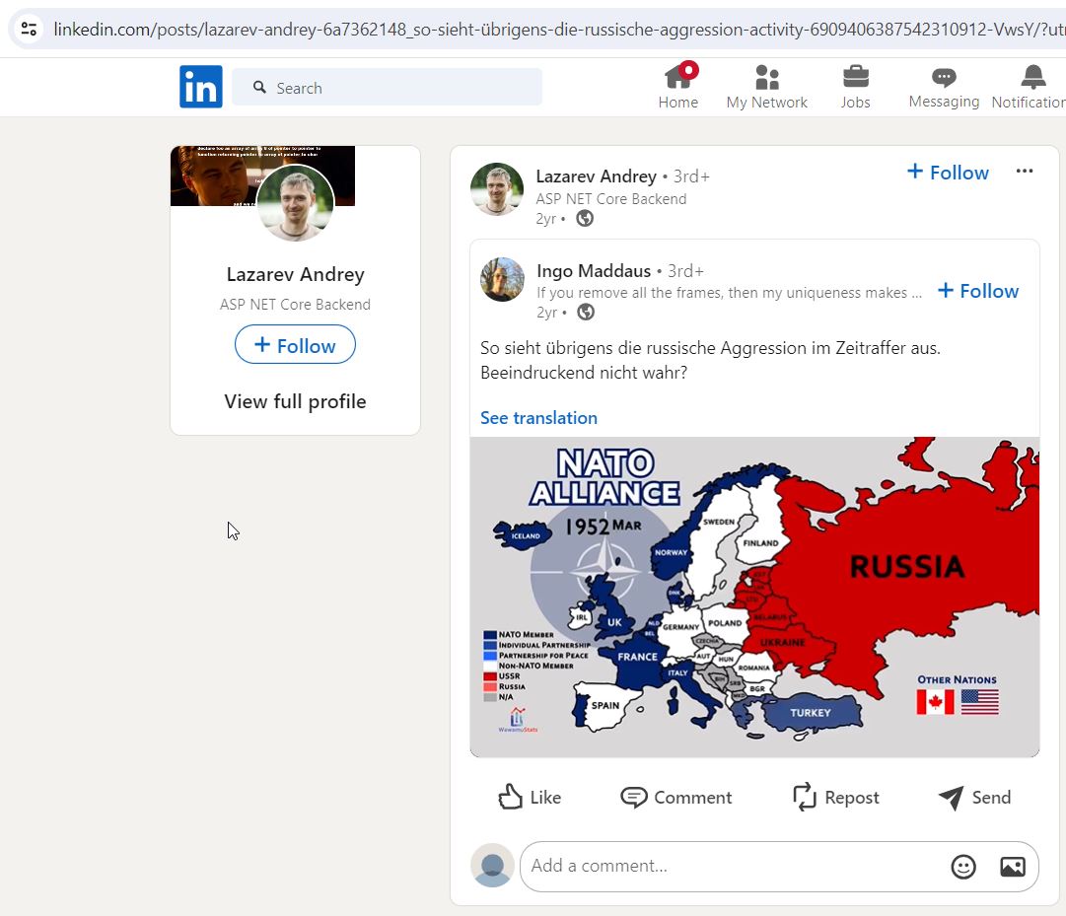The height and width of the screenshot is (916, 1066).
Task: Click the browser site info icon
Action: tap(29, 29)
